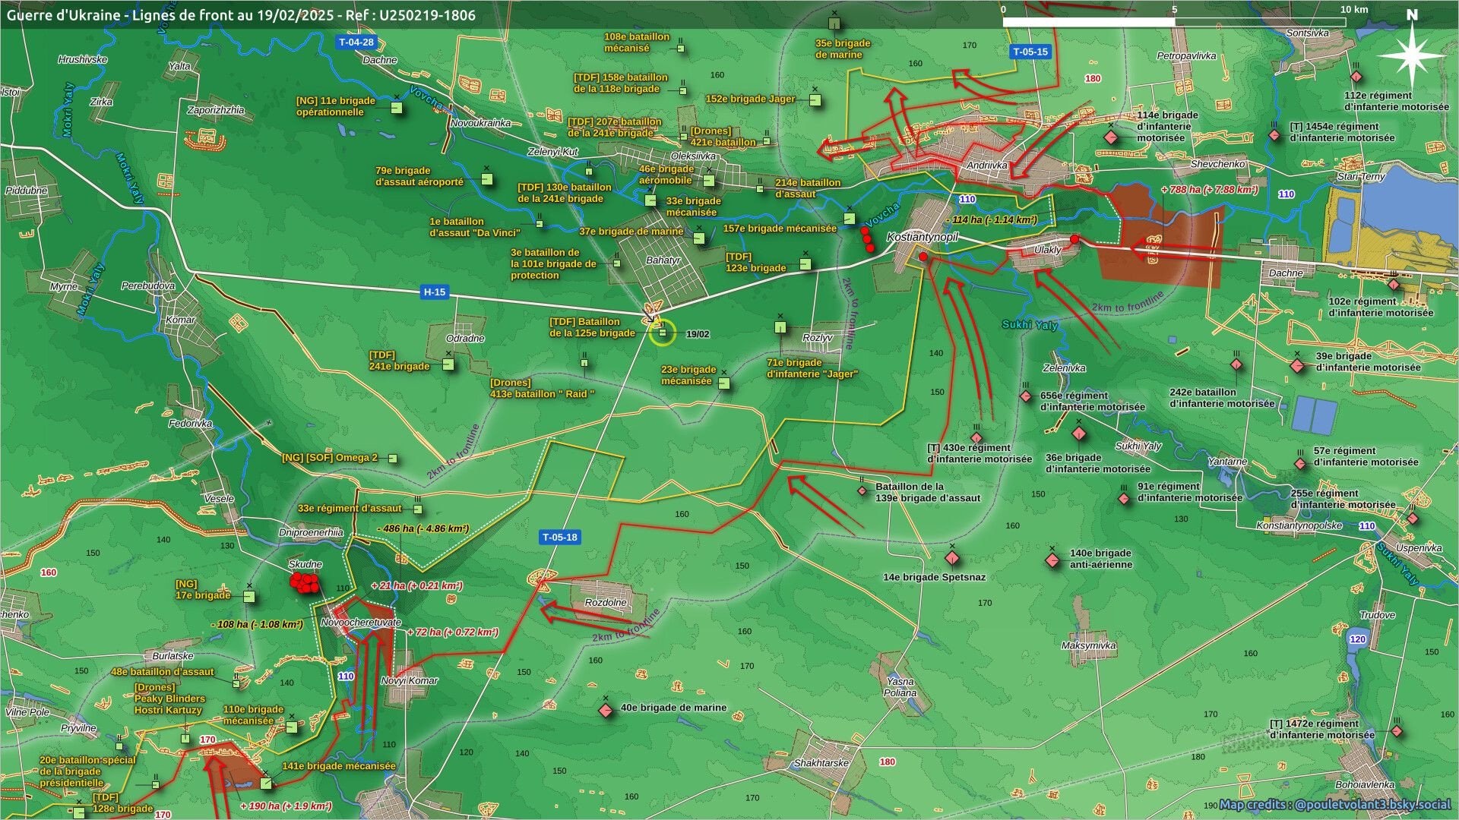The height and width of the screenshot is (820, 1459).
Task: Click the town label 'Kostiantynopil'
Action: 923,237
